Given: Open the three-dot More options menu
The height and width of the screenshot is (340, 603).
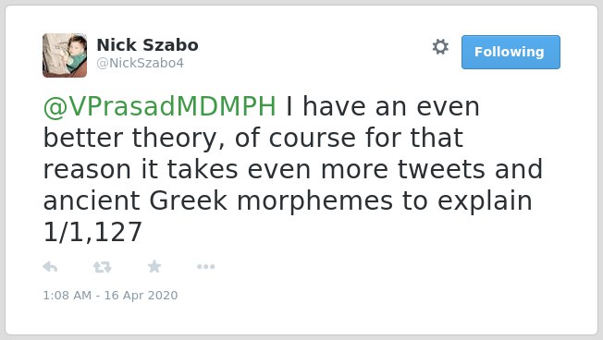Looking at the screenshot, I should click(x=205, y=267).
